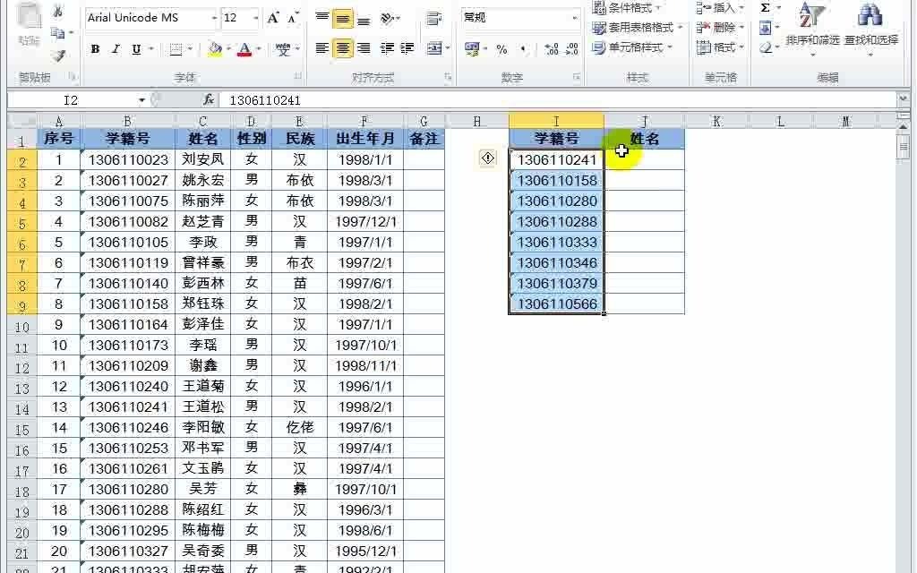Viewport: 917px width, 573px height.
Task: Expand the fill color dropdown arrow
Action: click(227, 48)
